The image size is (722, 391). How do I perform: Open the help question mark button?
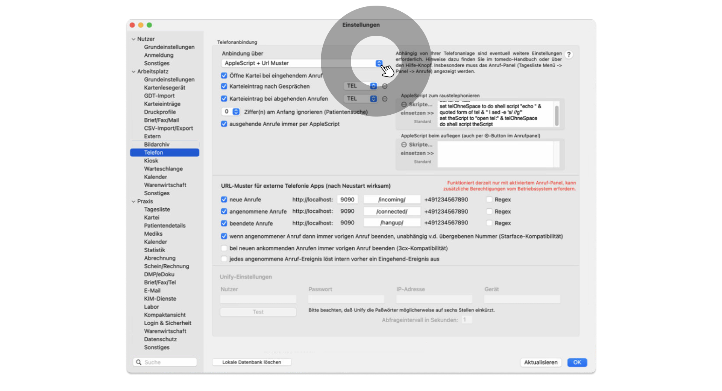point(569,55)
